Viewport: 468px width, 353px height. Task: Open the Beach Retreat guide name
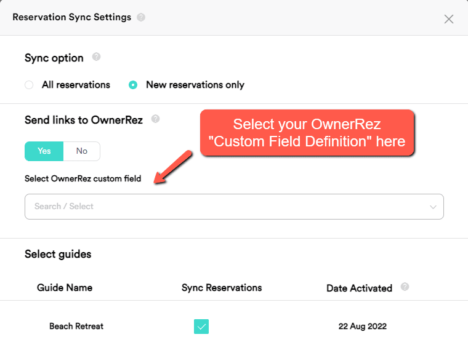point(76,326)
